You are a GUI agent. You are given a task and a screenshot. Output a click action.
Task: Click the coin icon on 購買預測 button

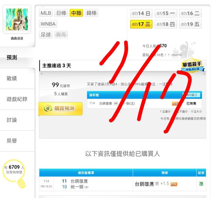click(x=48, y=108)
